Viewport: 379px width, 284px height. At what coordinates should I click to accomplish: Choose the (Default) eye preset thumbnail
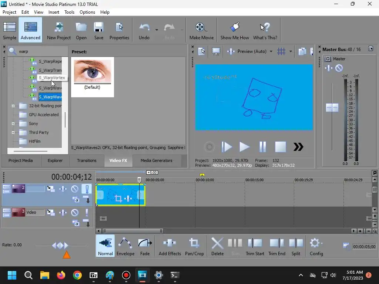[x=92, y=77]
